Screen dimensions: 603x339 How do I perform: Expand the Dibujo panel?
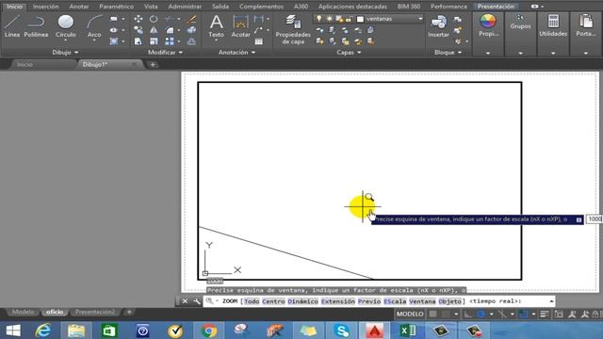pyautogui.click(x=65, y=53)
